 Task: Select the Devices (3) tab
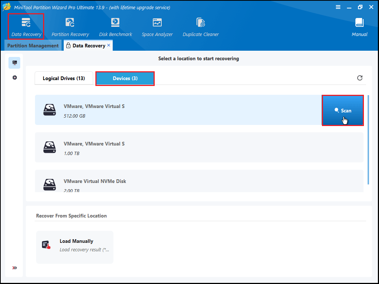(125, 78)
